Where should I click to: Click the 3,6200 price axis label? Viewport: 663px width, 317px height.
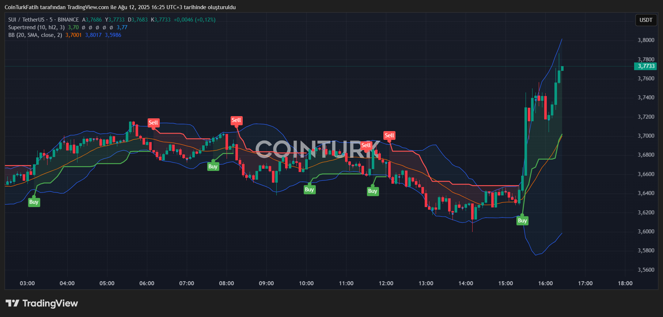(x=646, y=213)
